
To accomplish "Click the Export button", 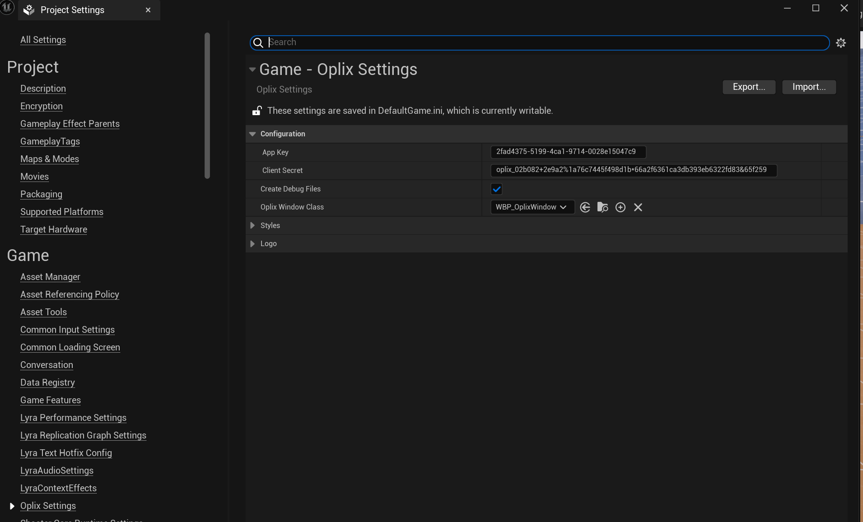I will coord(748,87).
